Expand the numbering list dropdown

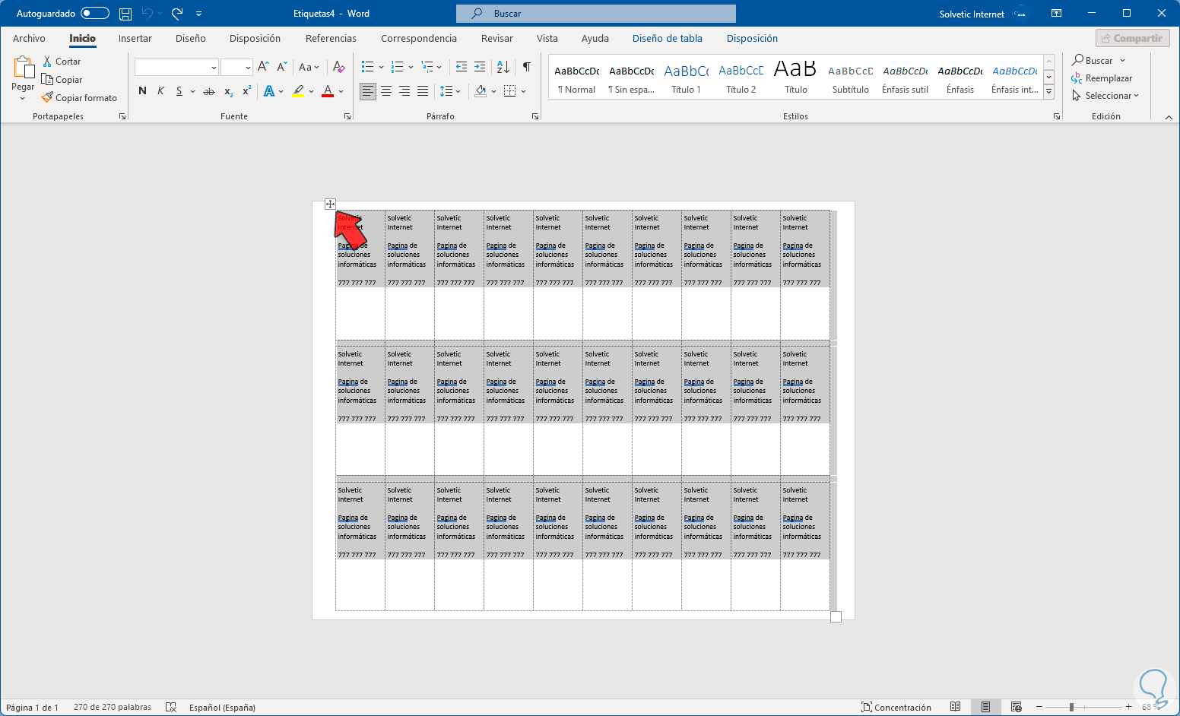coord(411,67)
